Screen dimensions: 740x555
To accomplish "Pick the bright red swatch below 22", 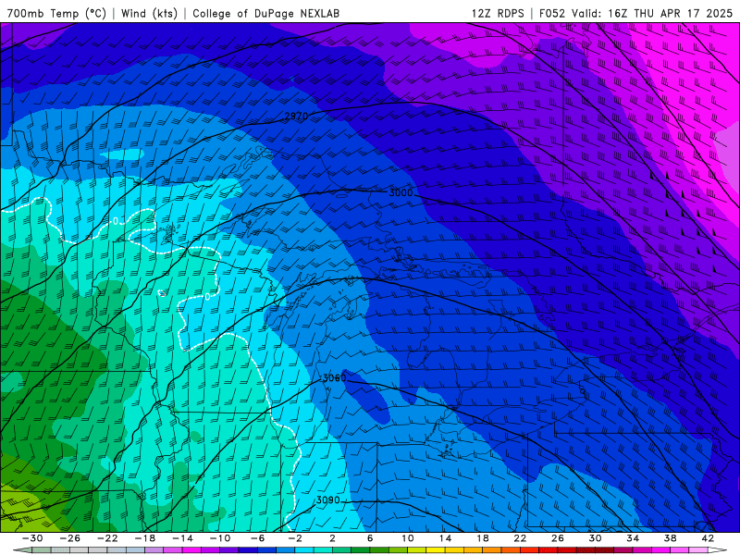I will coord(529,550).
